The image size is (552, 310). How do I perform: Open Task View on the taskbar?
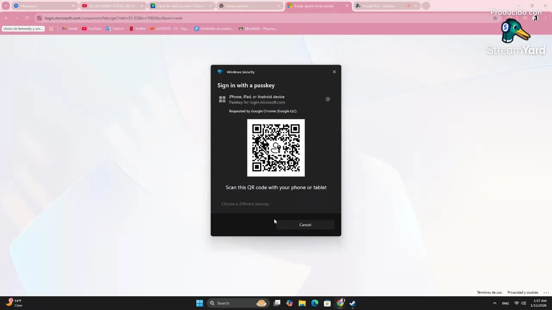277,303
